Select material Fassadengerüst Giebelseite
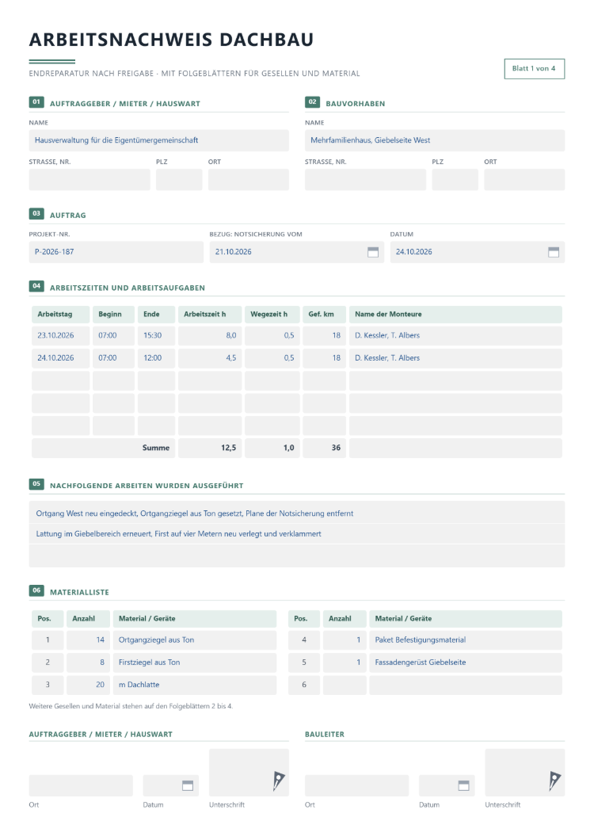This screenshot has height=840, width=594. 466,662
